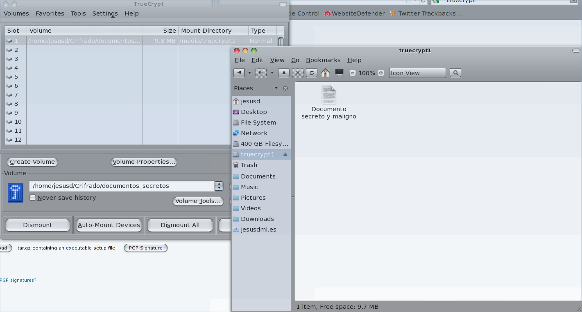This screenshot has height=312, width=582.
Task: Click the Dismount button
Action: (38, 225)
